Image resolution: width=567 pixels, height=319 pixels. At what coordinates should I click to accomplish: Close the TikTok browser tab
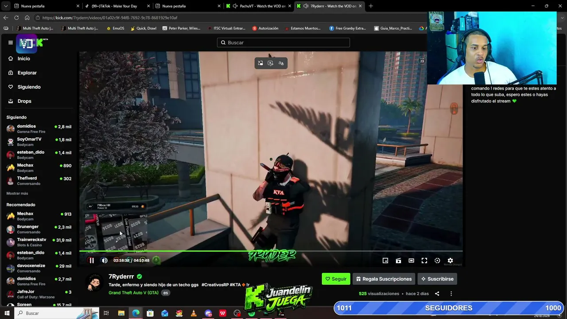pos(148,6)
